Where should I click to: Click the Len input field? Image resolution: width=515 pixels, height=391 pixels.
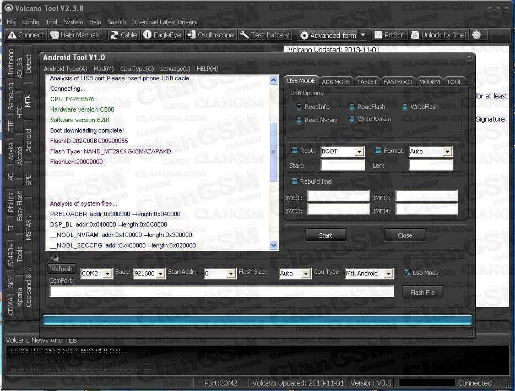tap(431, 166)
